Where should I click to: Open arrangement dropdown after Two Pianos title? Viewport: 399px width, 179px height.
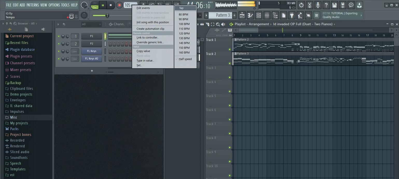click(335, 24)
